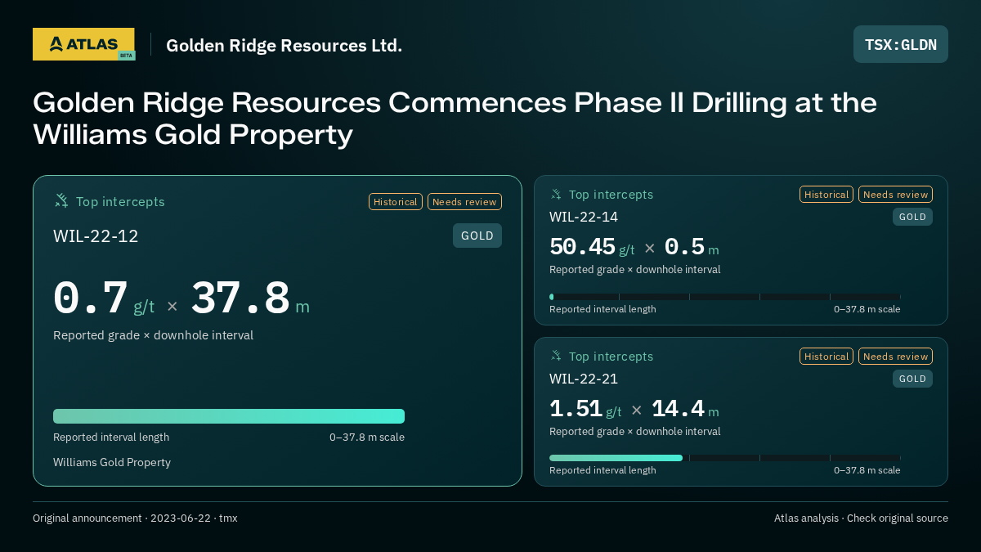The image size is (981, 552).
Task: Click the Historical tag on the WIL-22-14 card
Action: [x=826, y=195]
